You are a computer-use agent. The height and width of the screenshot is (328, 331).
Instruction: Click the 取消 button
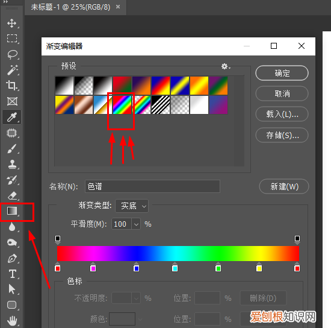(x=282, y=93)
